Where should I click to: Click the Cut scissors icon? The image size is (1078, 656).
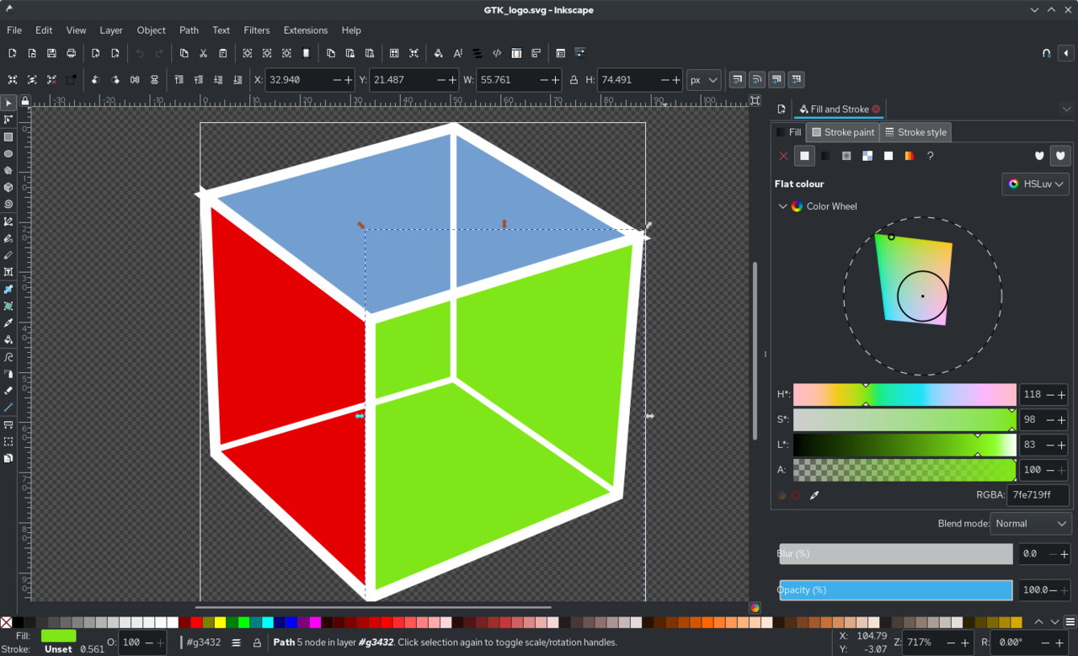pyautogui.click(x=203, y=53)
